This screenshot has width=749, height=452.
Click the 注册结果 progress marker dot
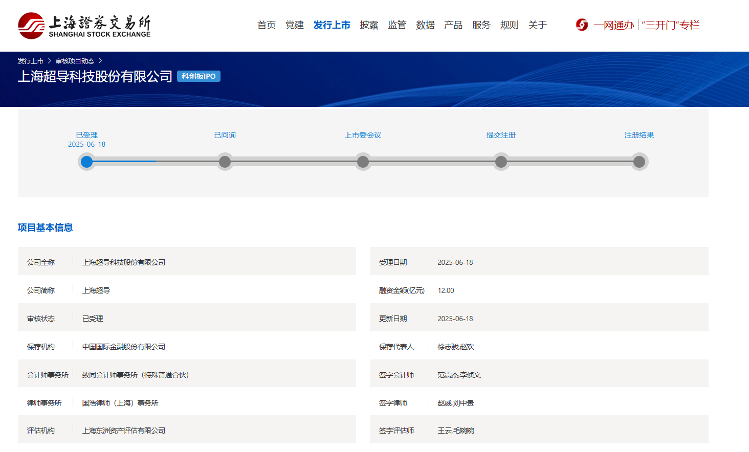tap(639, 162)
